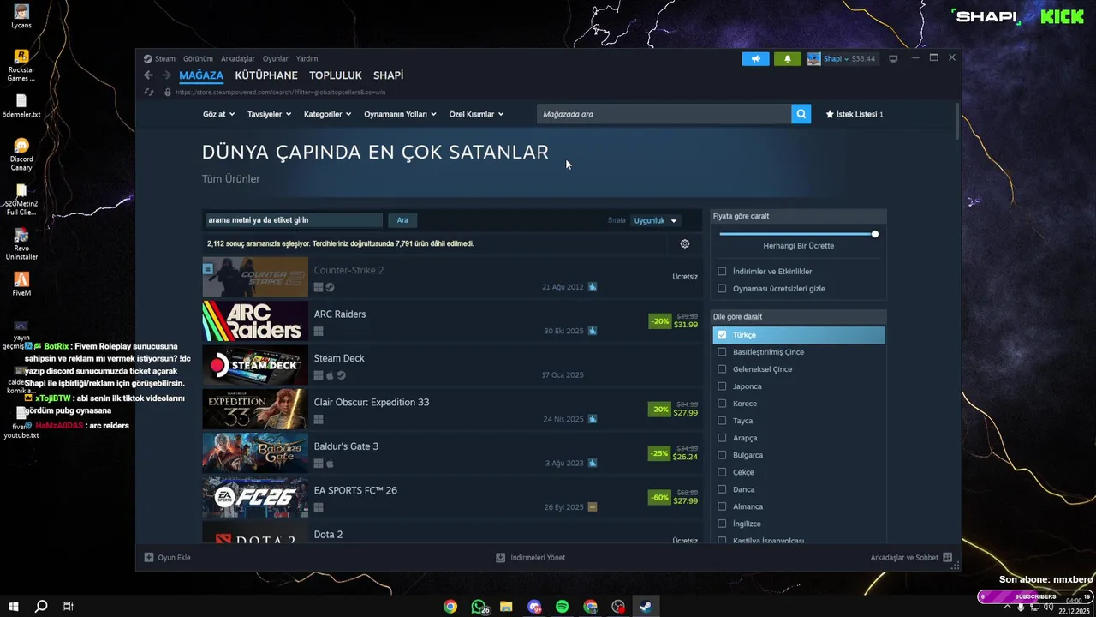The height and width of the screenshot is (617, 1096).
Task: Open the Arkadaşlar menu
Action: click(x=238, y=59)
